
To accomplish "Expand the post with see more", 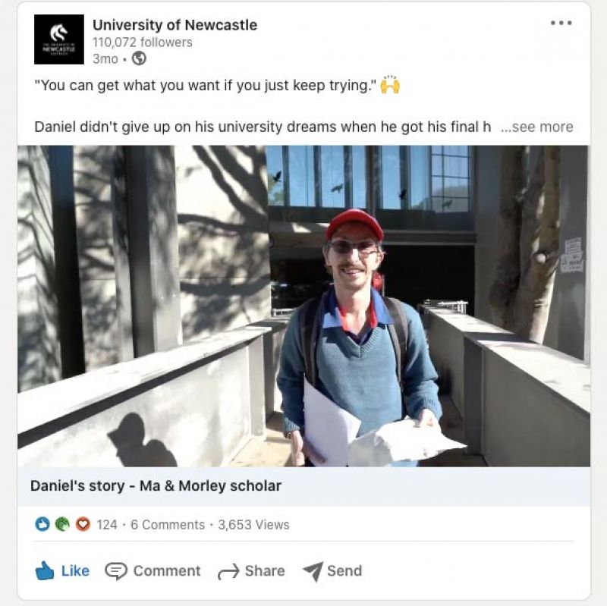I will coord(539,127).
